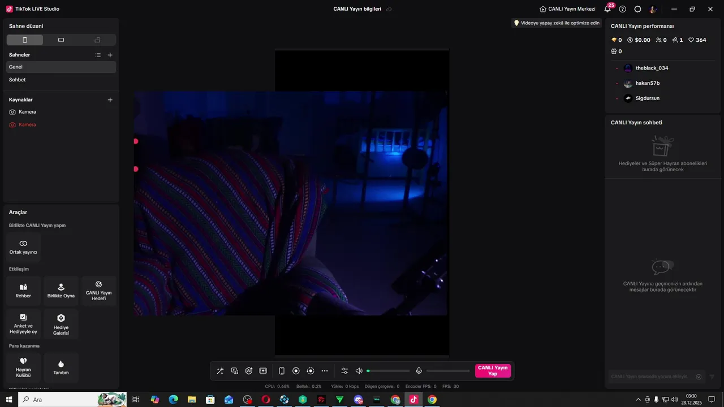The width and height of the screenshot is (724, 407).
Task: Click the gift box stat showing 0
Action: (x=617, y=51)
